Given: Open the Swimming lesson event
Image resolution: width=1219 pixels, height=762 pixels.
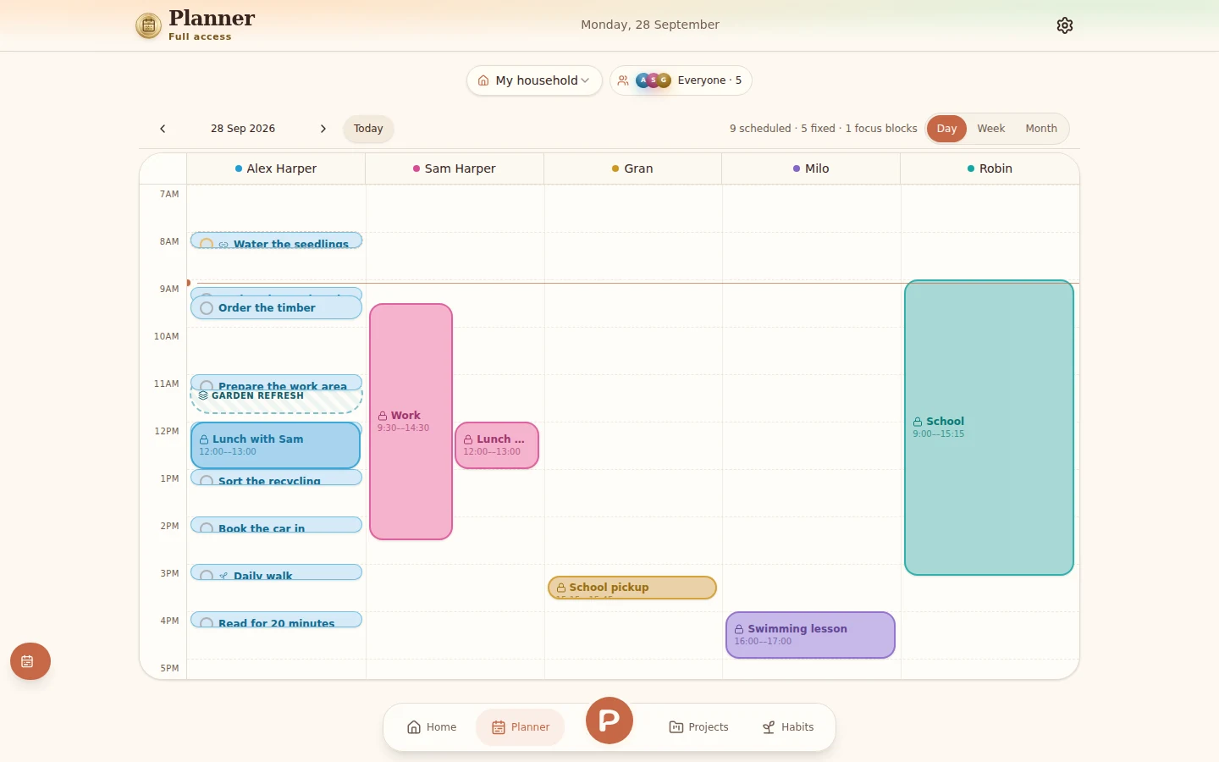Looking at the screenshot, I should pos(810,635).
